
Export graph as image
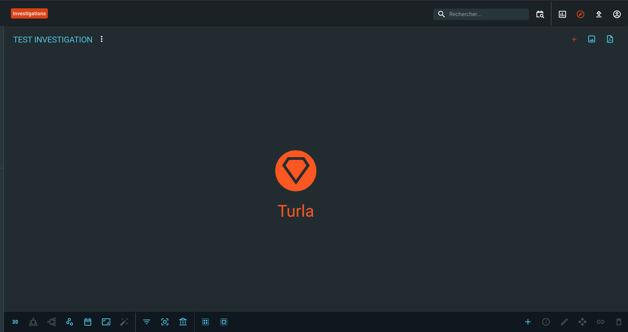(592, 39)
